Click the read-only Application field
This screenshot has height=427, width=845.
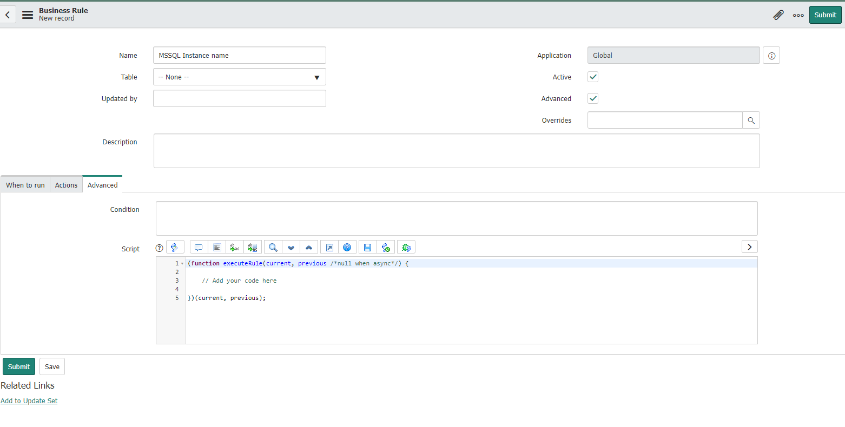click(674, 56)
